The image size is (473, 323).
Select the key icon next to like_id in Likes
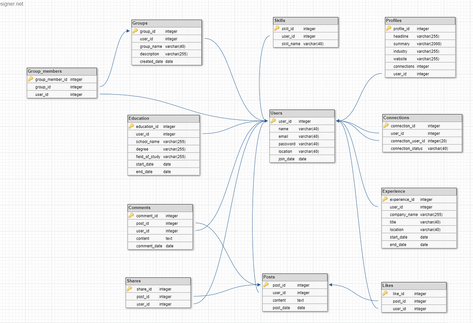[x=386, y=293]
